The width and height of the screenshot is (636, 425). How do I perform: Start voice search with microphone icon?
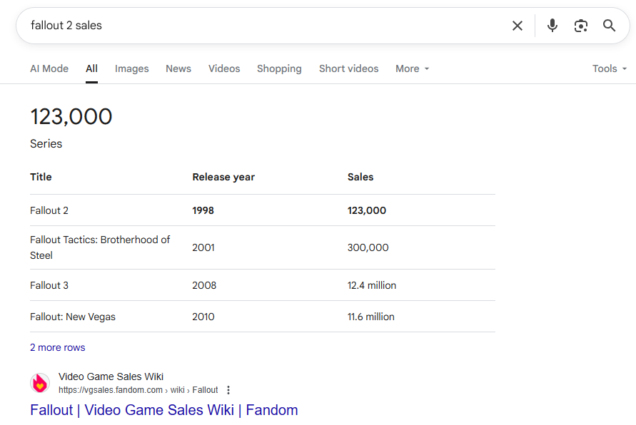(552, 26)
